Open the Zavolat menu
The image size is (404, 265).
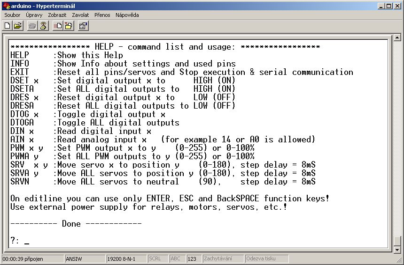coord(80,15)
